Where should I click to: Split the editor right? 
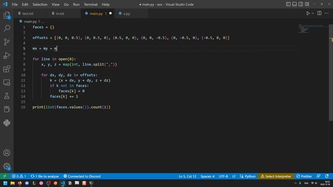(x=319, y=13)
